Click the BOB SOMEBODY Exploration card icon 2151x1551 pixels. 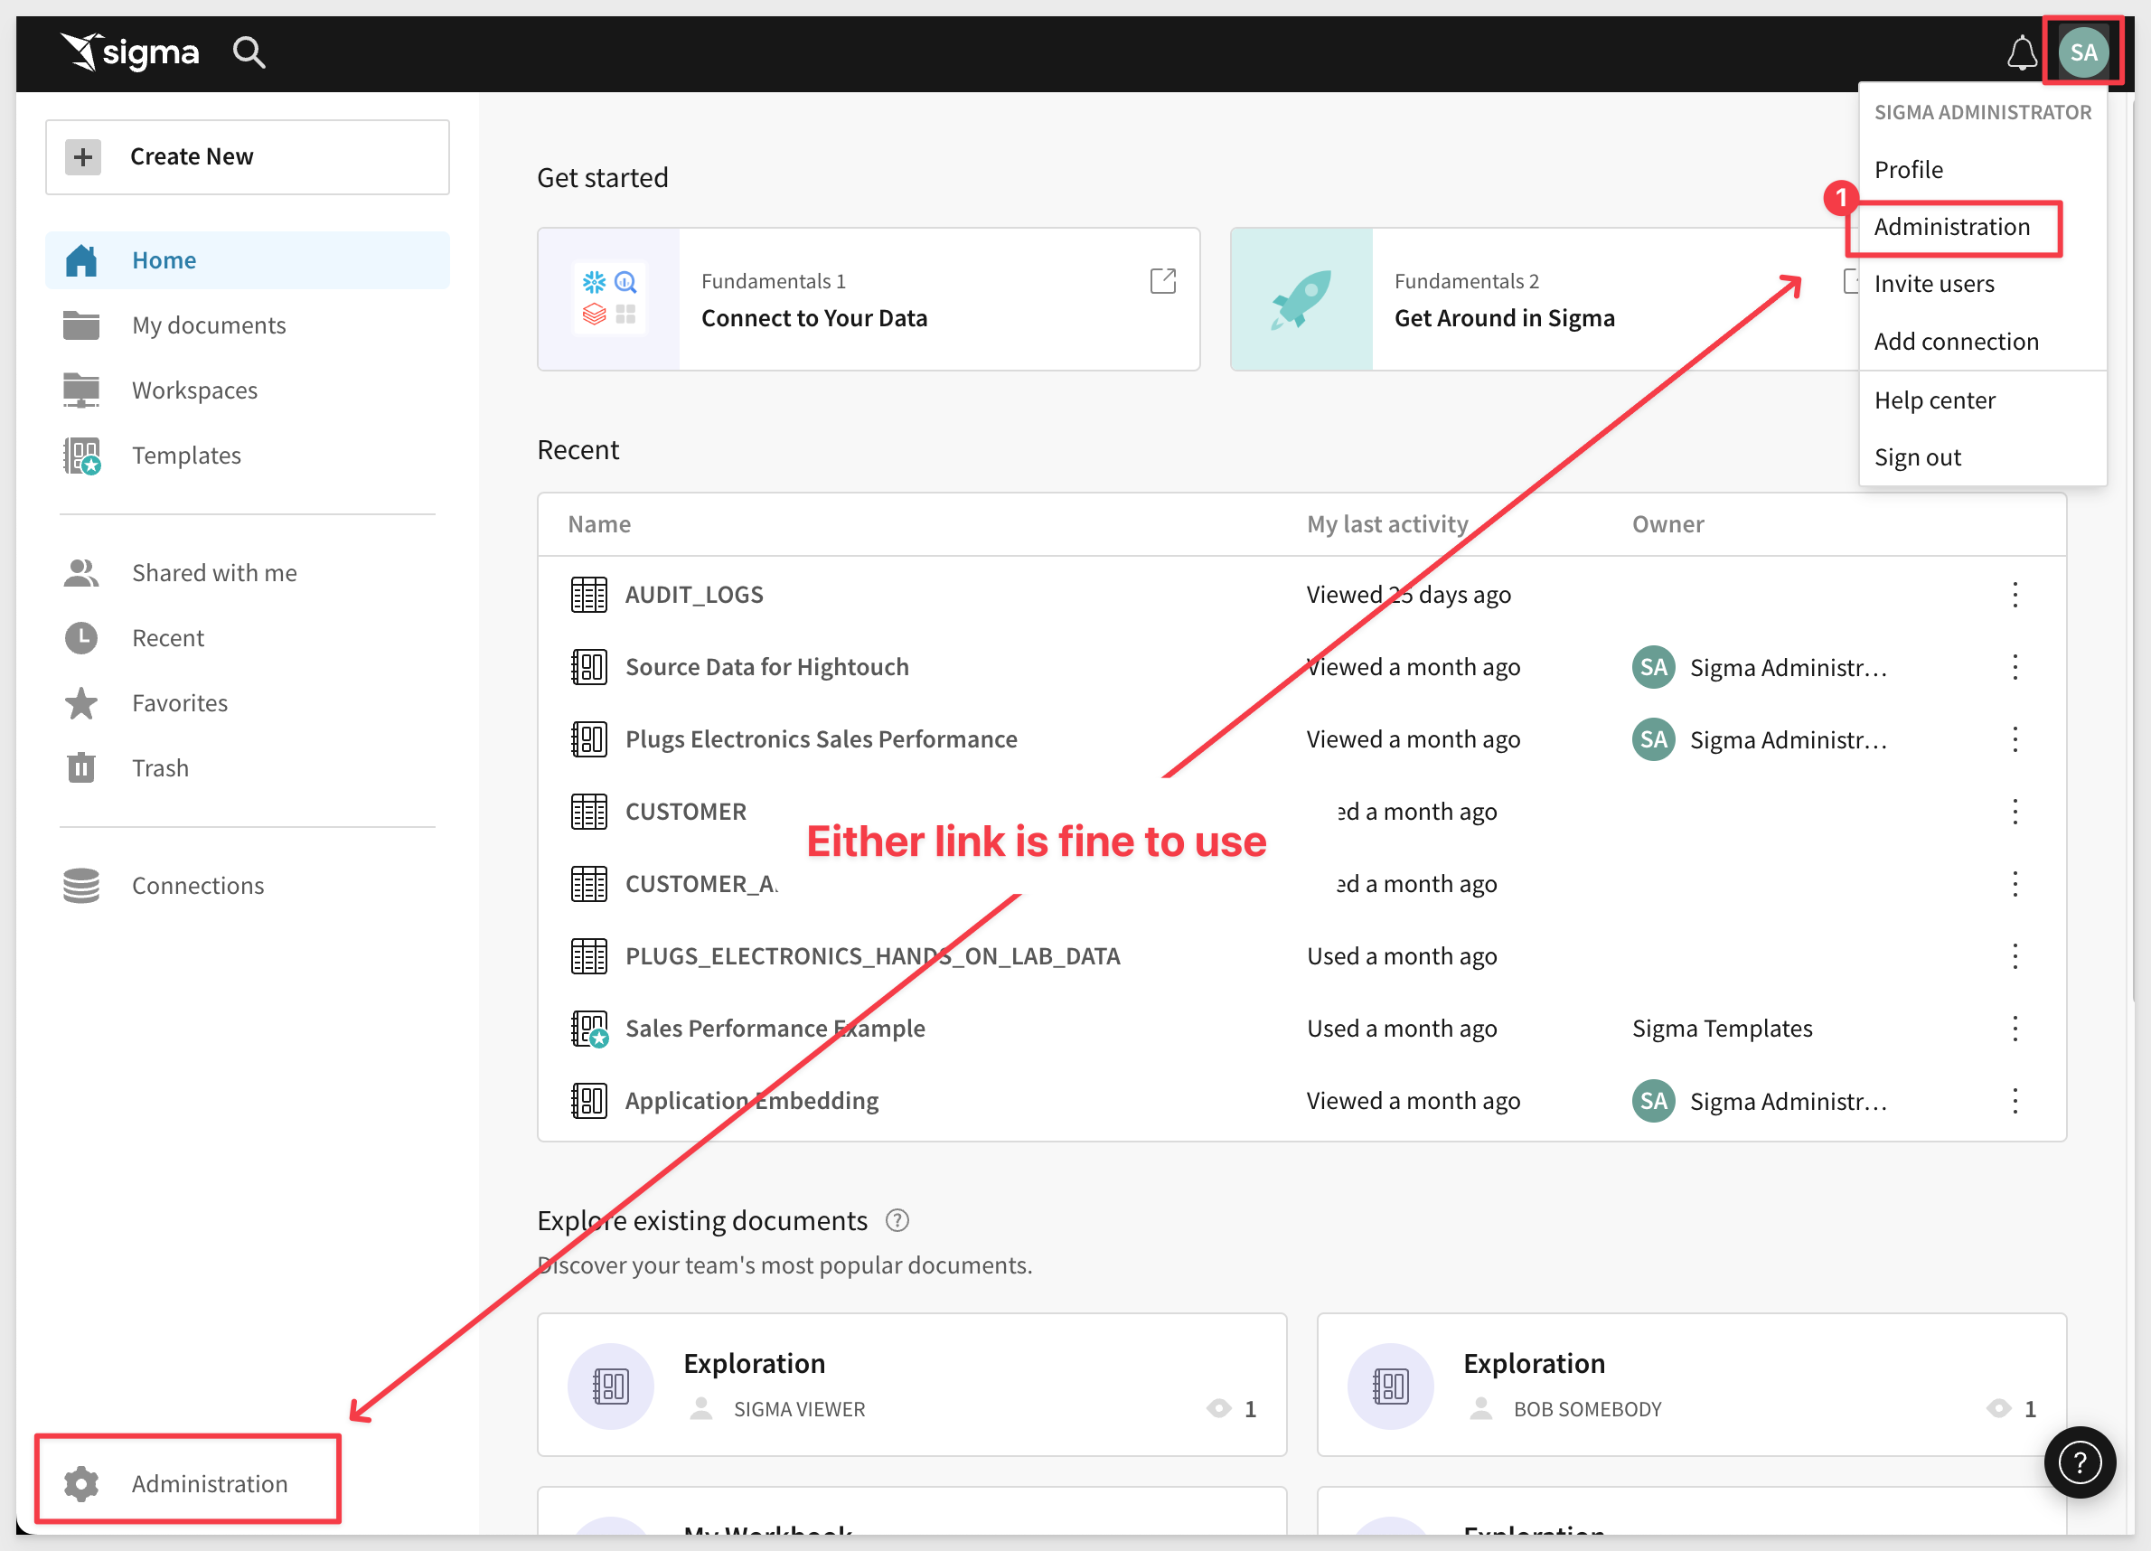(x=1390, y=1386)
